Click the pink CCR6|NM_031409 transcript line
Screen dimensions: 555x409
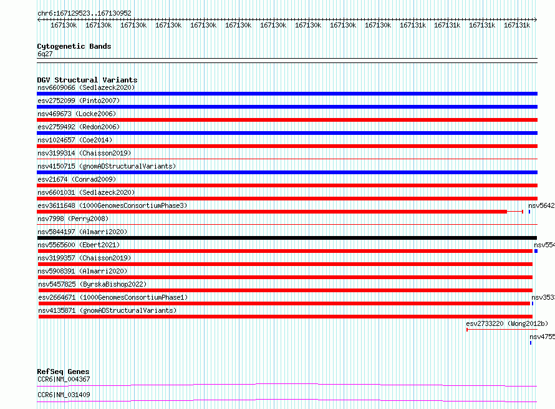287,400
